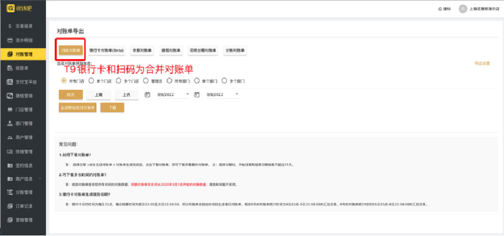Click the 收钱吧 logo in top-left

click(22, 8)
